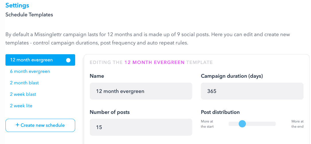Click the Schedule Templates subheading
This screenshot has width=311, height=144.
coord(29,15)
